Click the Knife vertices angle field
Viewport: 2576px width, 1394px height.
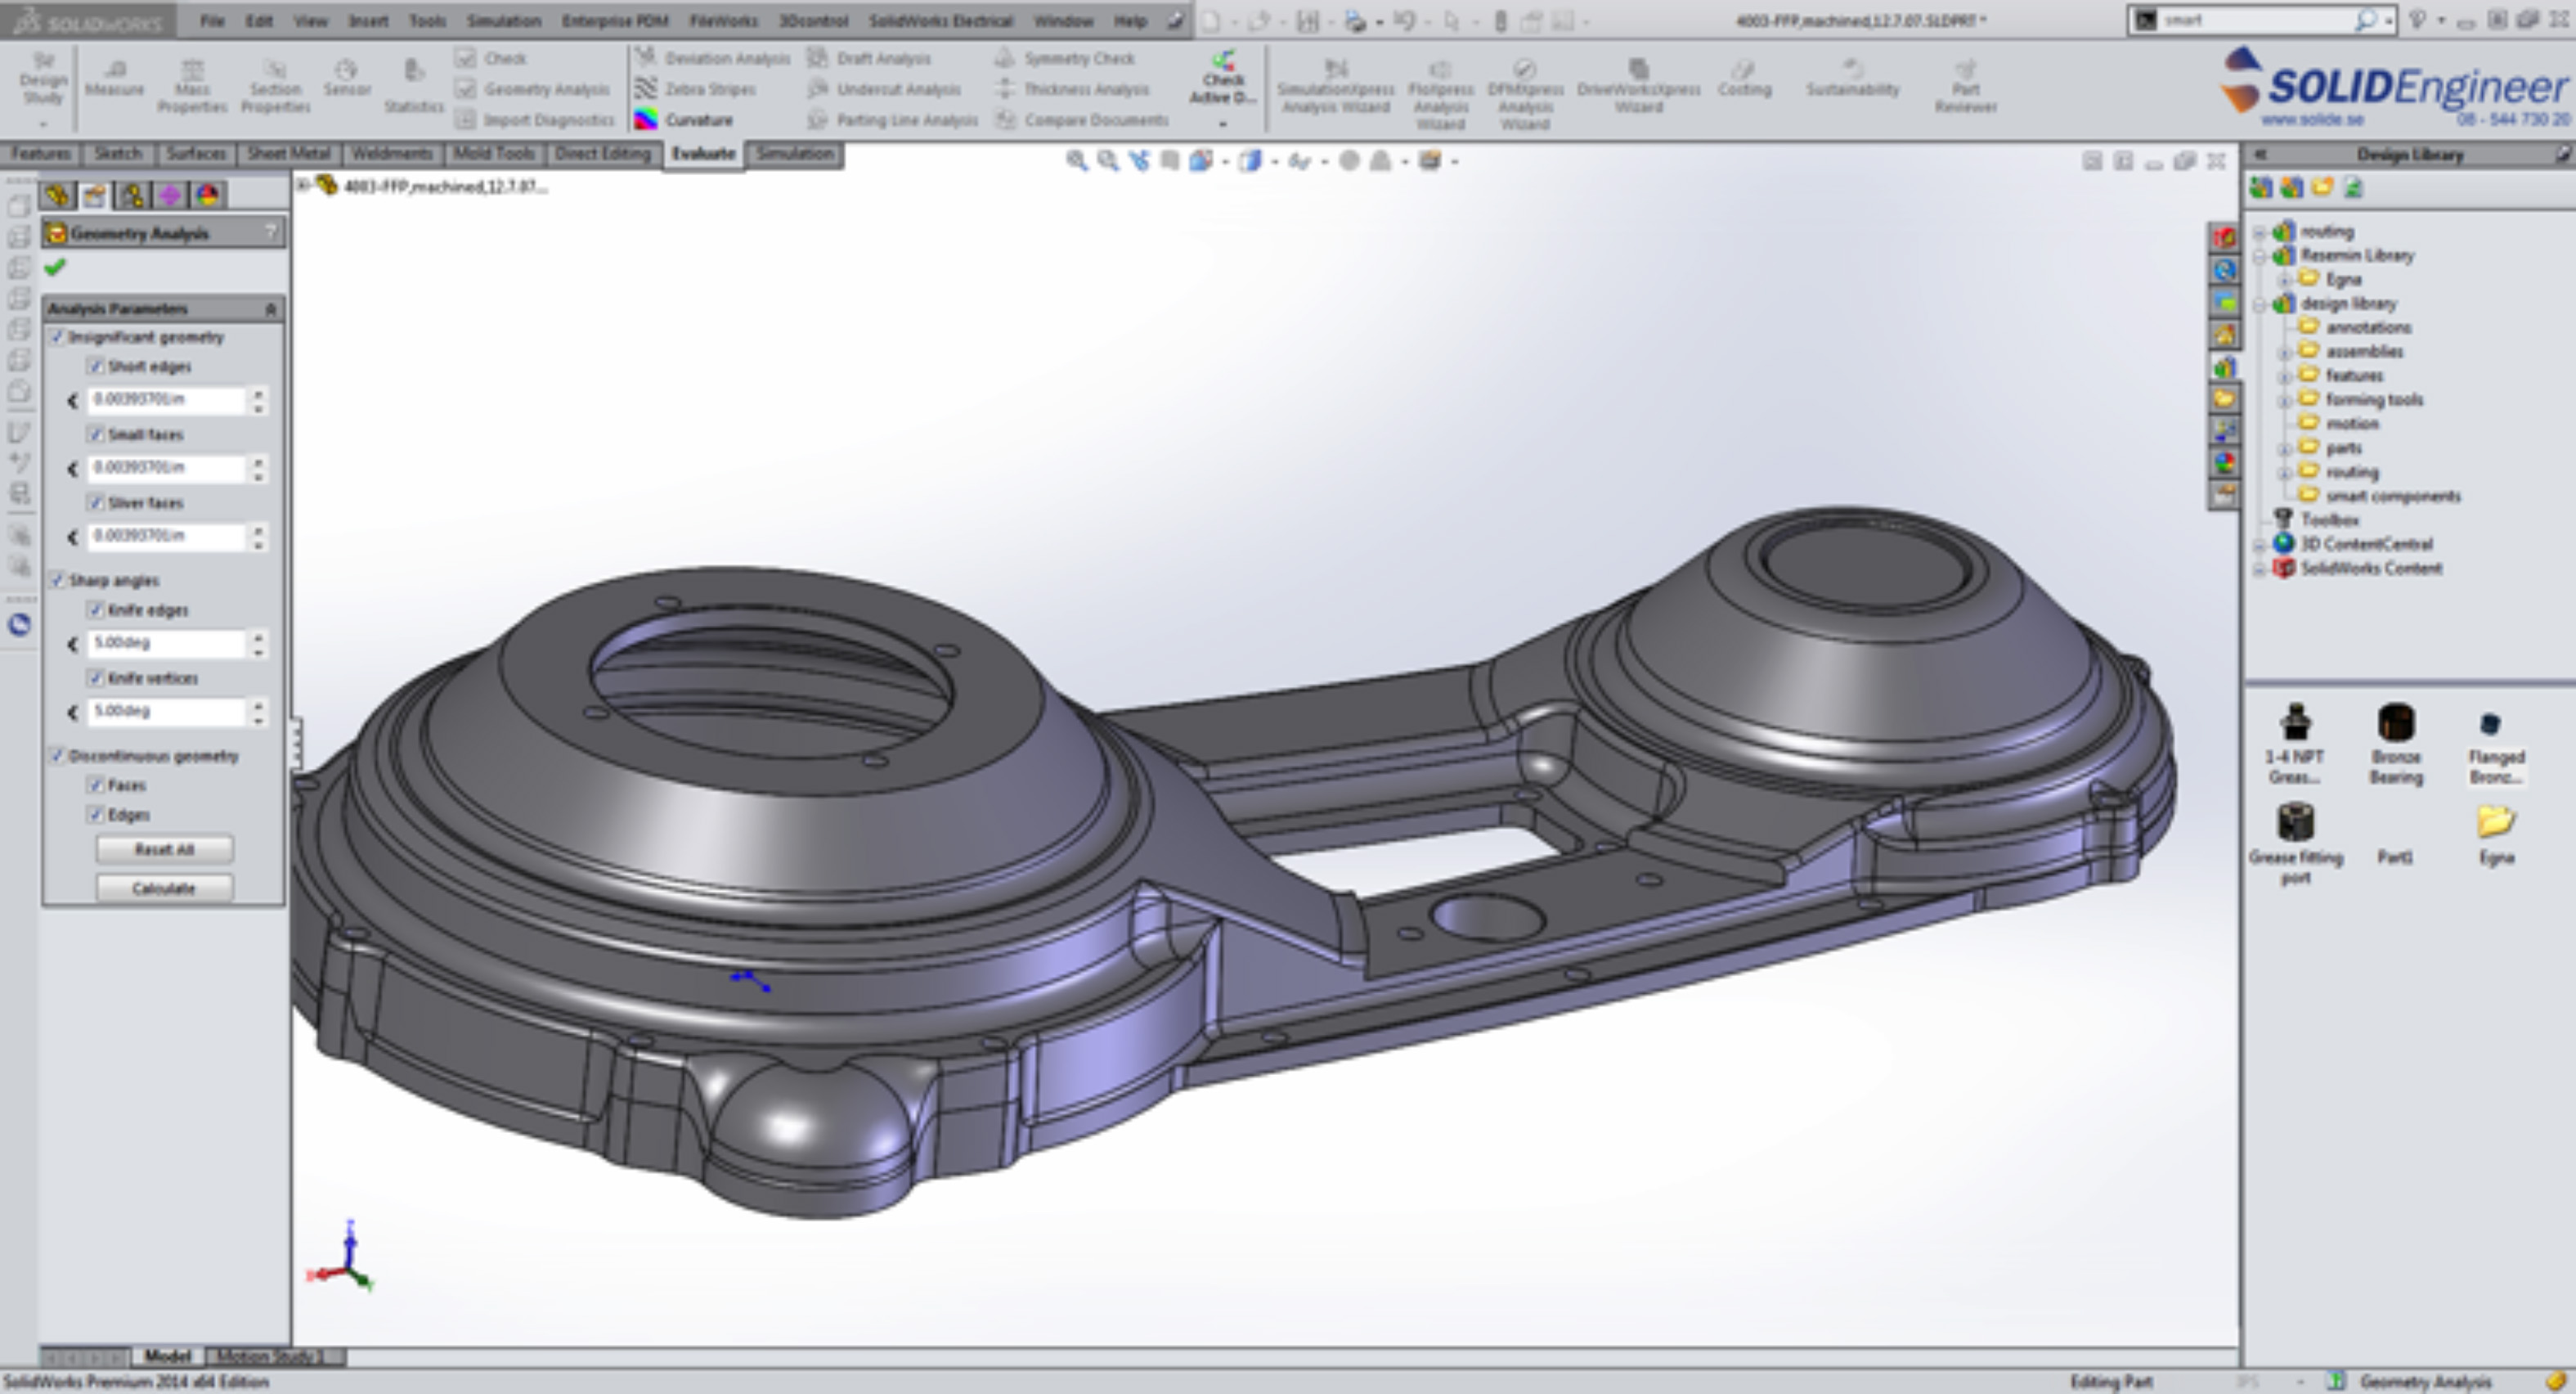166,711
